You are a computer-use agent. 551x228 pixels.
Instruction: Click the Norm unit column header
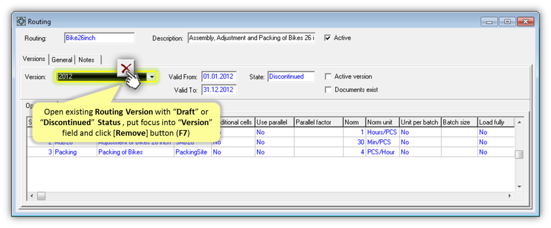pyautogui.click(x=382, y=122)
